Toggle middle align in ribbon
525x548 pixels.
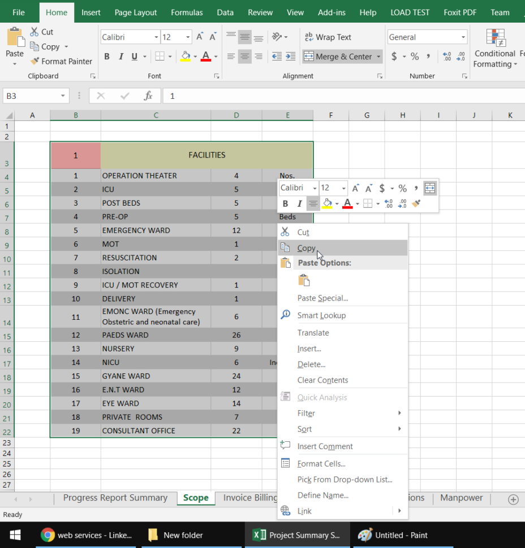(244, 37)
